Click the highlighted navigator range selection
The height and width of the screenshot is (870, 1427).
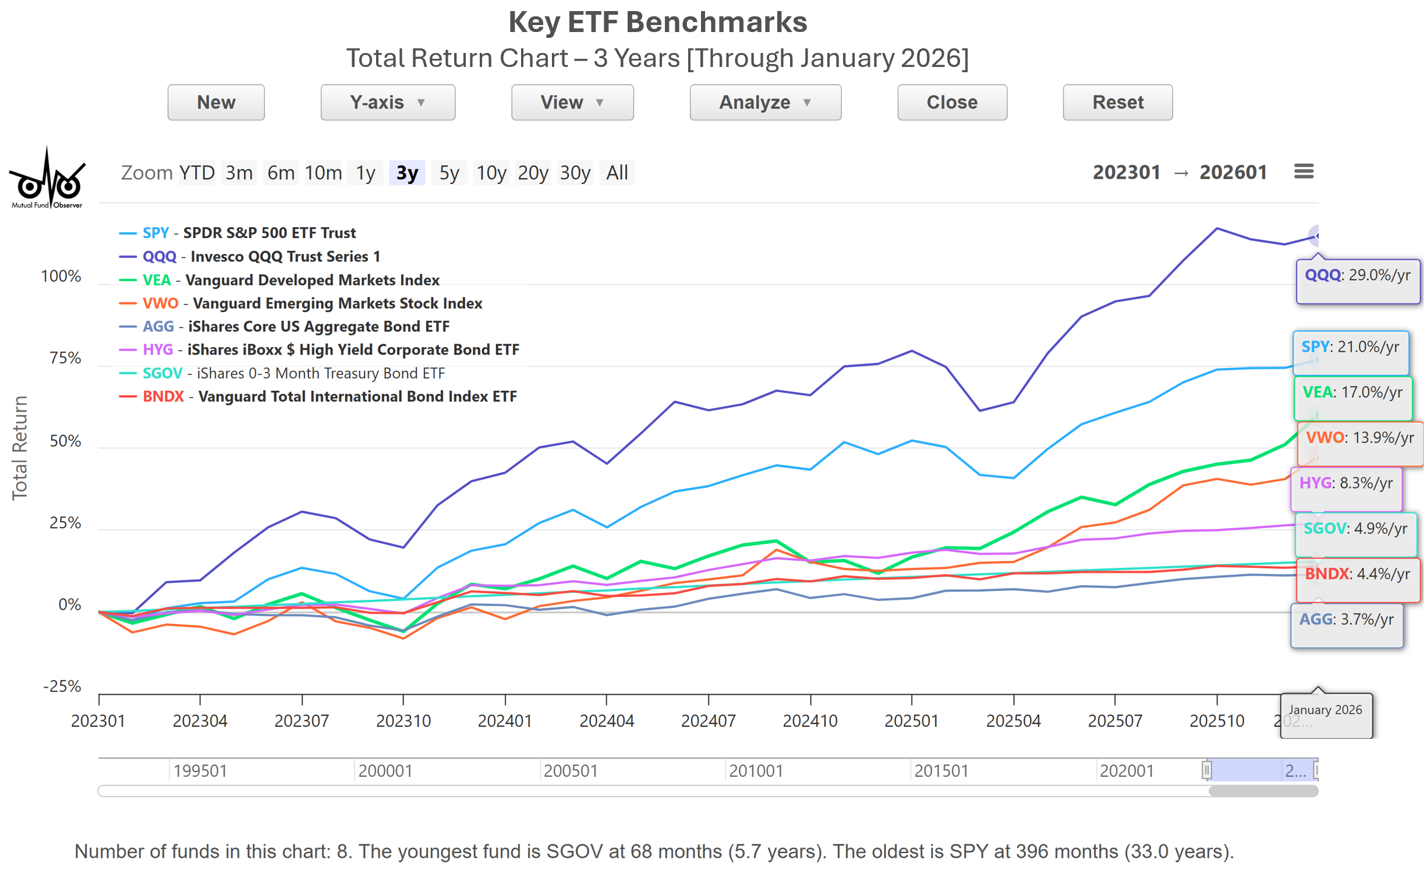pyautogui.click(x=1246, y=772)
